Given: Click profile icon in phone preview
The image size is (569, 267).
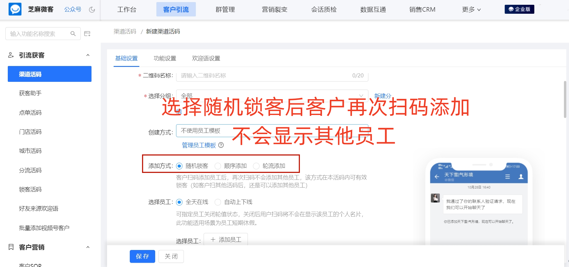Looking at the screenshot, I should point(521,177).
